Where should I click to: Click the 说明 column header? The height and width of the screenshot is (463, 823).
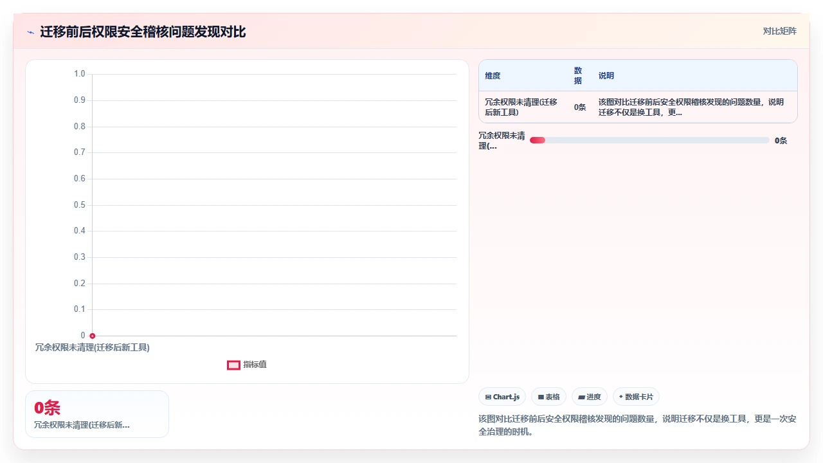click(x=606, y=75)
